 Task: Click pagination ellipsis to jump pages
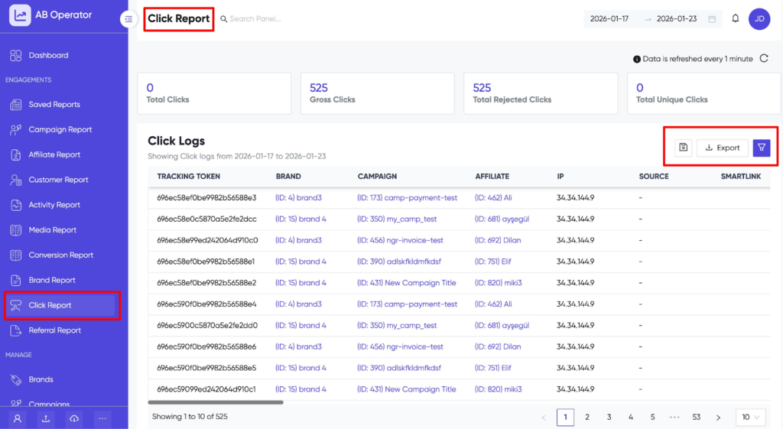[x=674, y=417]
